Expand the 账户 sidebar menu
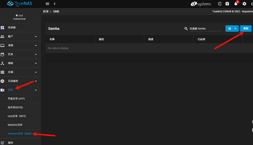The image size is (253, 145). pos(20,37)
